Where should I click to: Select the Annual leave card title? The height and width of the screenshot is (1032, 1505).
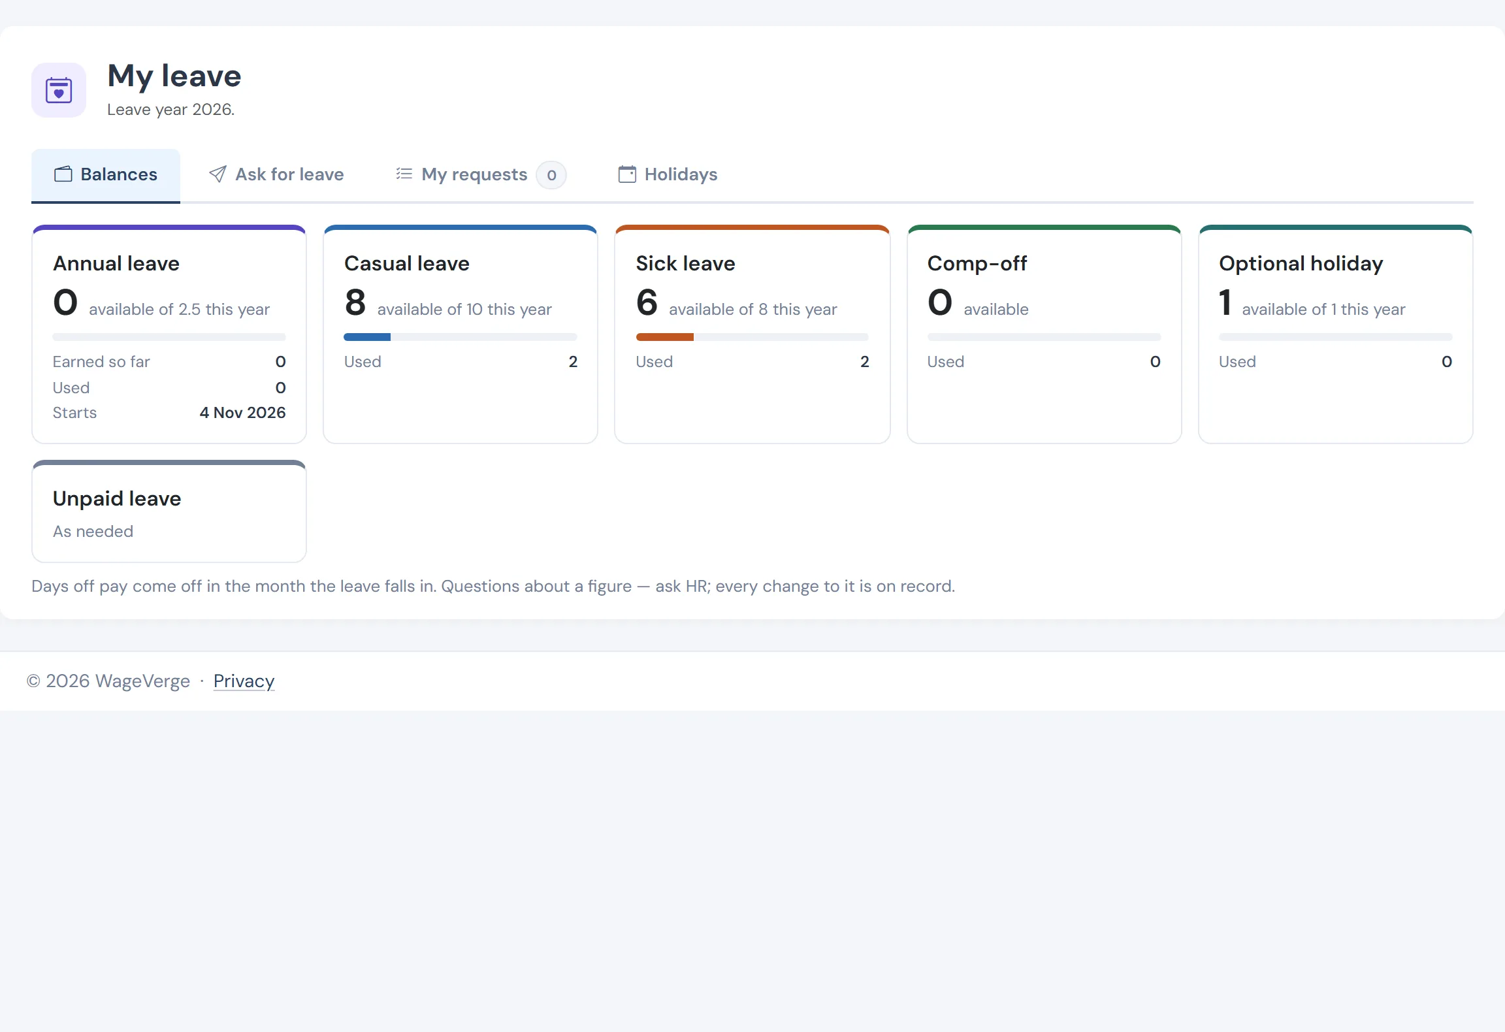pos(116,263)
